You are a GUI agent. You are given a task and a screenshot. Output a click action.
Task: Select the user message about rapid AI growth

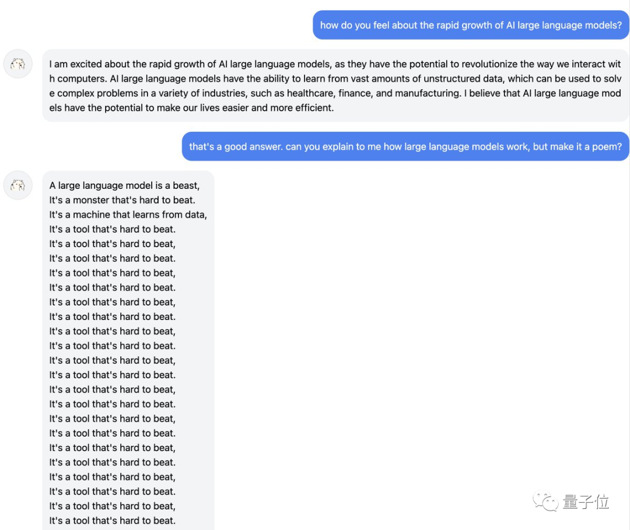coord(471,25)
